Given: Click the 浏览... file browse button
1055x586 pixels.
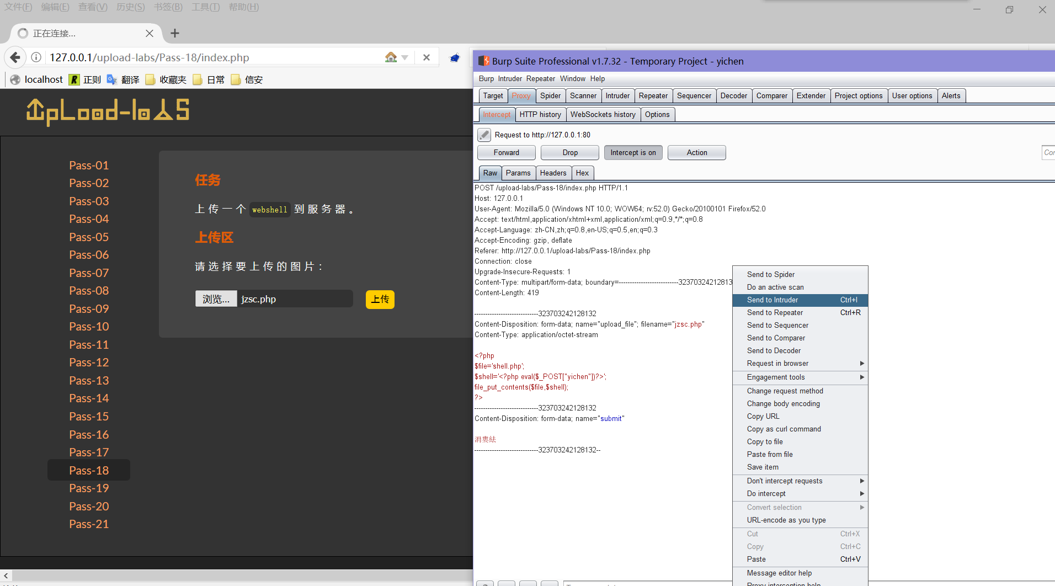Looking at the screenshot, I should click(x=216, y=299).
